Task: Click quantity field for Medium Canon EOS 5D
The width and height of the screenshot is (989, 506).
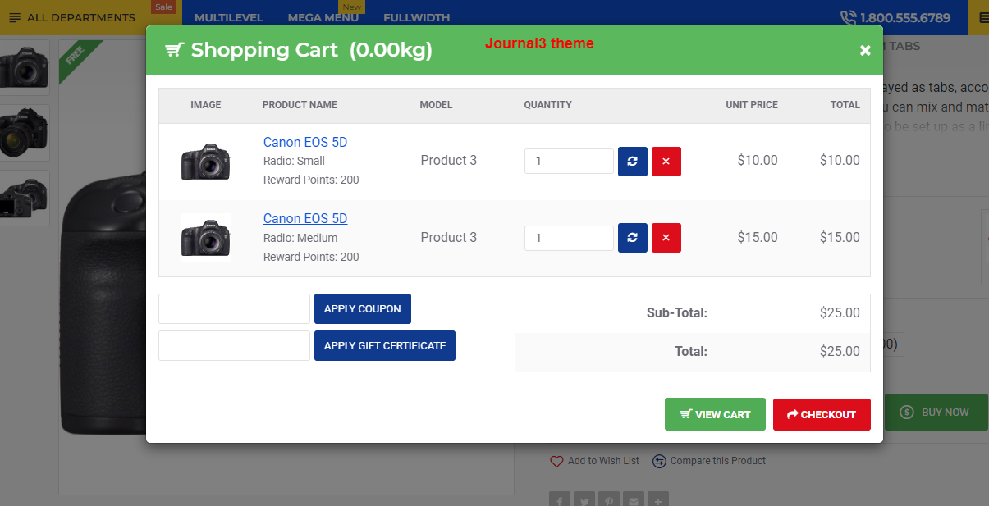Action: click(x=568, y=238)
